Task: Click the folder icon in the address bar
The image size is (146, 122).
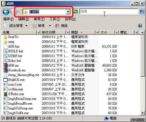Action: [25, 12]
